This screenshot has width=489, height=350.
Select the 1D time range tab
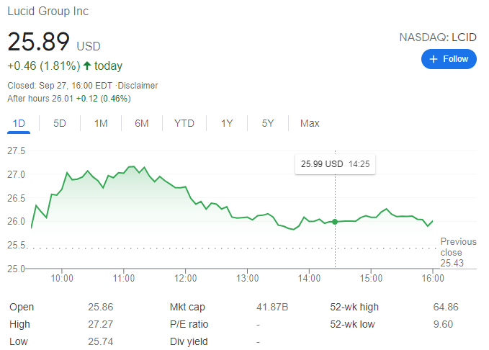pyautogui.click(x=19, y=123)
